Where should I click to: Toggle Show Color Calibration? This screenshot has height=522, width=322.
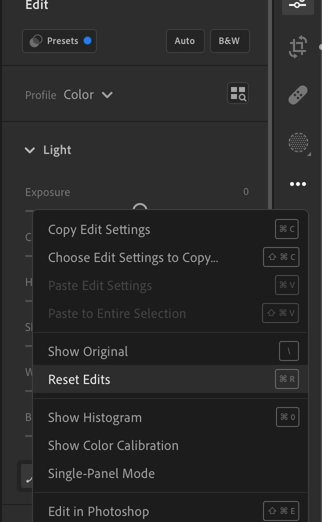[113, 445]
